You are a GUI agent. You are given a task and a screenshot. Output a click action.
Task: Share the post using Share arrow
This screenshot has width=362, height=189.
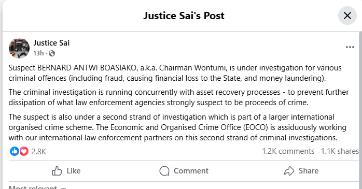coord(301,171)
